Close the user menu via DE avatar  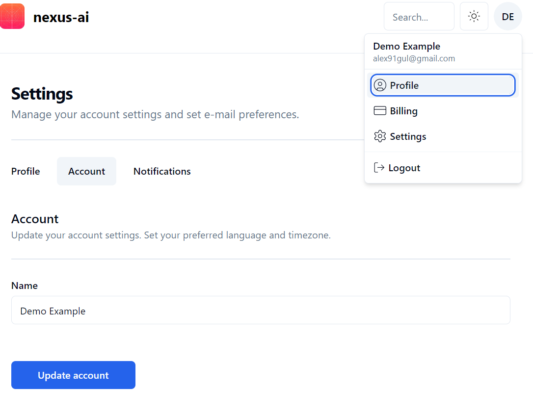click(507, 17)
